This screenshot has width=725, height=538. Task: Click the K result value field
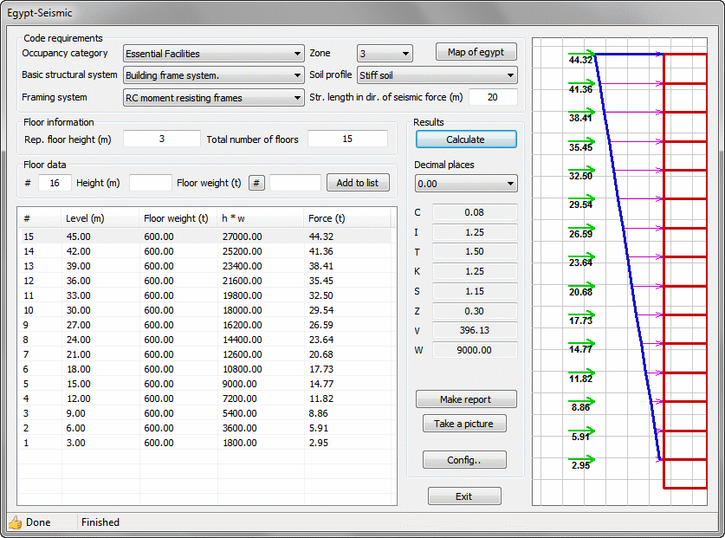[475, 271]
